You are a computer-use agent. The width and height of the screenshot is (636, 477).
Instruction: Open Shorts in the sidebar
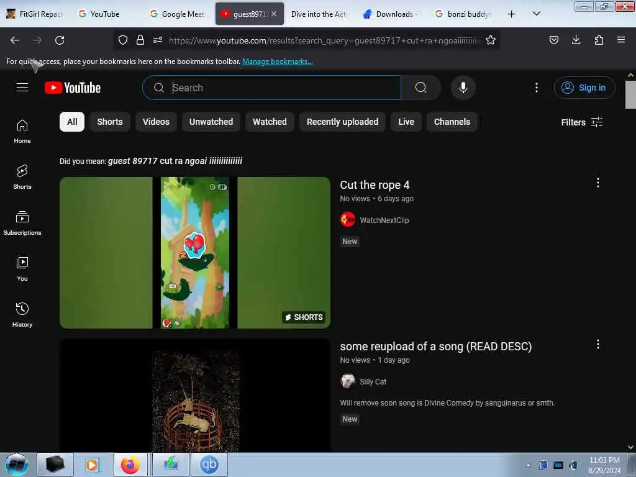tap(22, 177)
